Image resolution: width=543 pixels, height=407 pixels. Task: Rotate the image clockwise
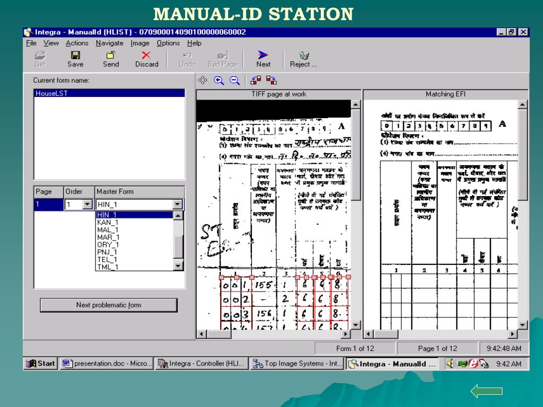tap(271, 81)
